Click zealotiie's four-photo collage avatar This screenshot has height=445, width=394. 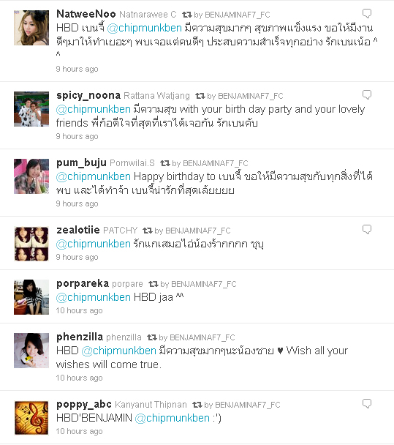(x=31, y=244)
